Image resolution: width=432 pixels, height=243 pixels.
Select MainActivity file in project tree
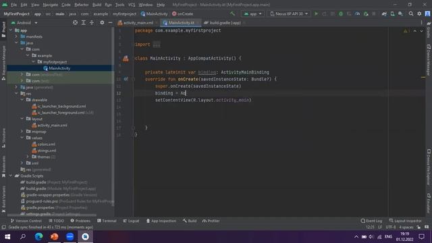(x=59, y=68)
